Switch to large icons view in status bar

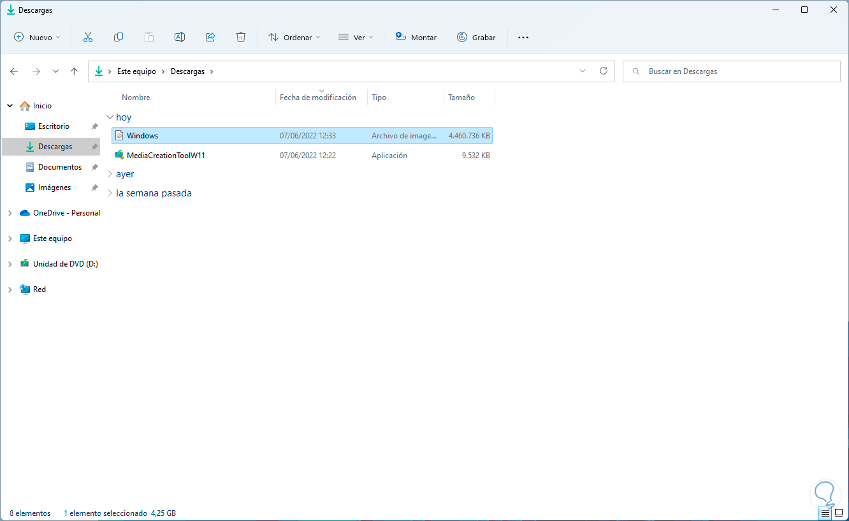click(x=839, y=513)
